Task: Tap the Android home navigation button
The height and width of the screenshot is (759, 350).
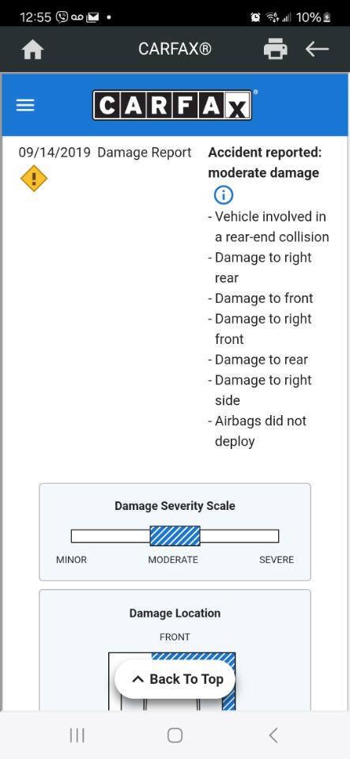Action: tap(175, 735)
